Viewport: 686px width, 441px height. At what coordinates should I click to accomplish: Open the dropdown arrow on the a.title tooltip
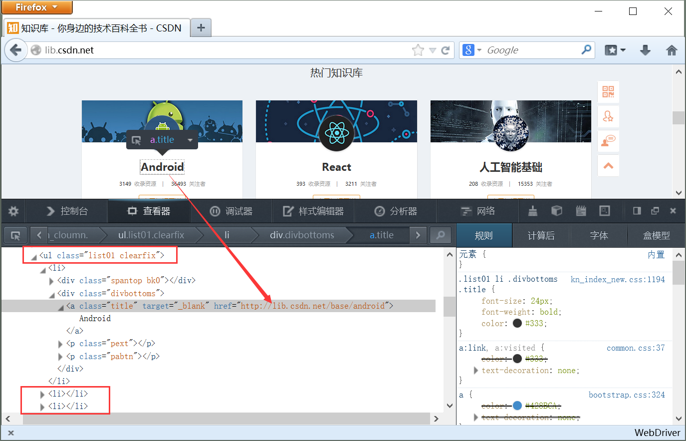point(190,140)
